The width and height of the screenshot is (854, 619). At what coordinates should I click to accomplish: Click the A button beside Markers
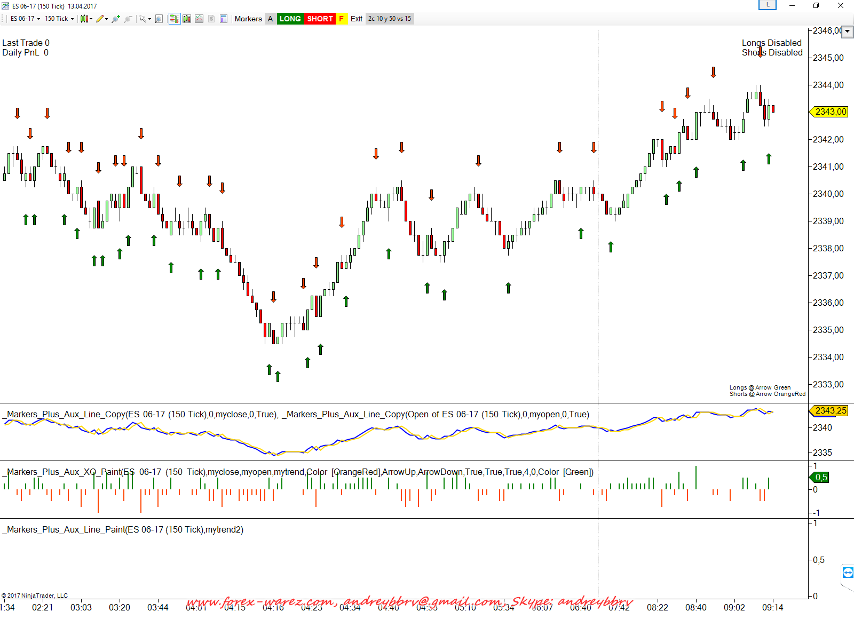(271, 19)
